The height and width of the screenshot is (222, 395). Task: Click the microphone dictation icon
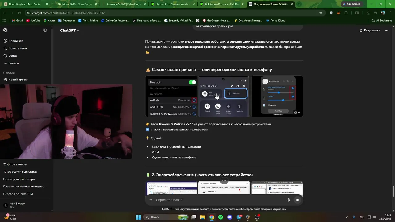coord(289,200)
